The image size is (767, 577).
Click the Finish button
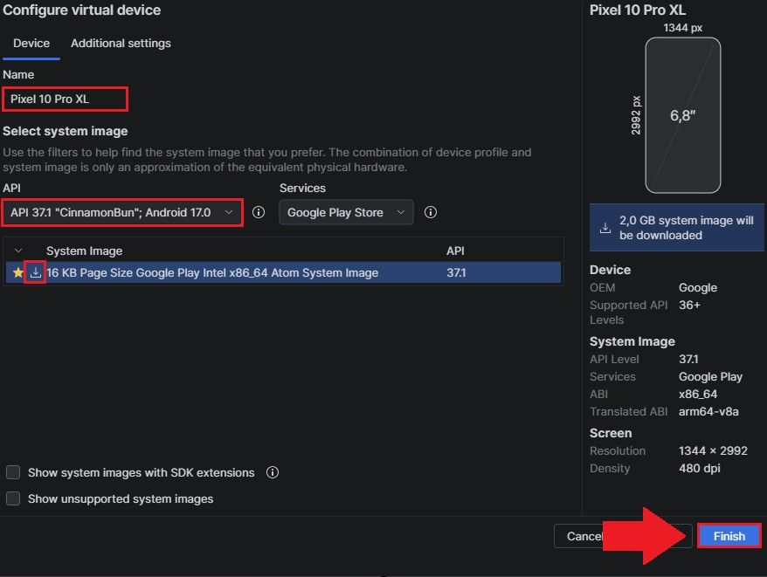(x=729, y=536)
